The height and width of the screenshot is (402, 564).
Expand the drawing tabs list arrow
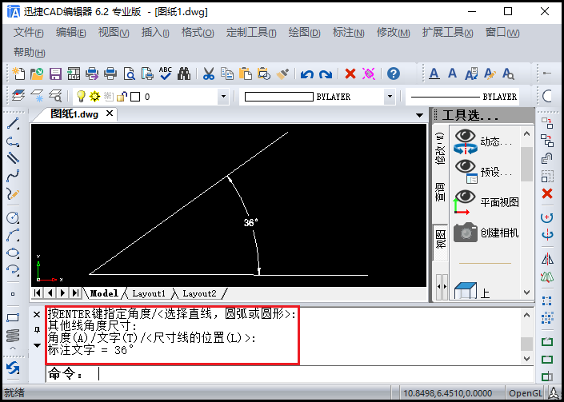419,115
